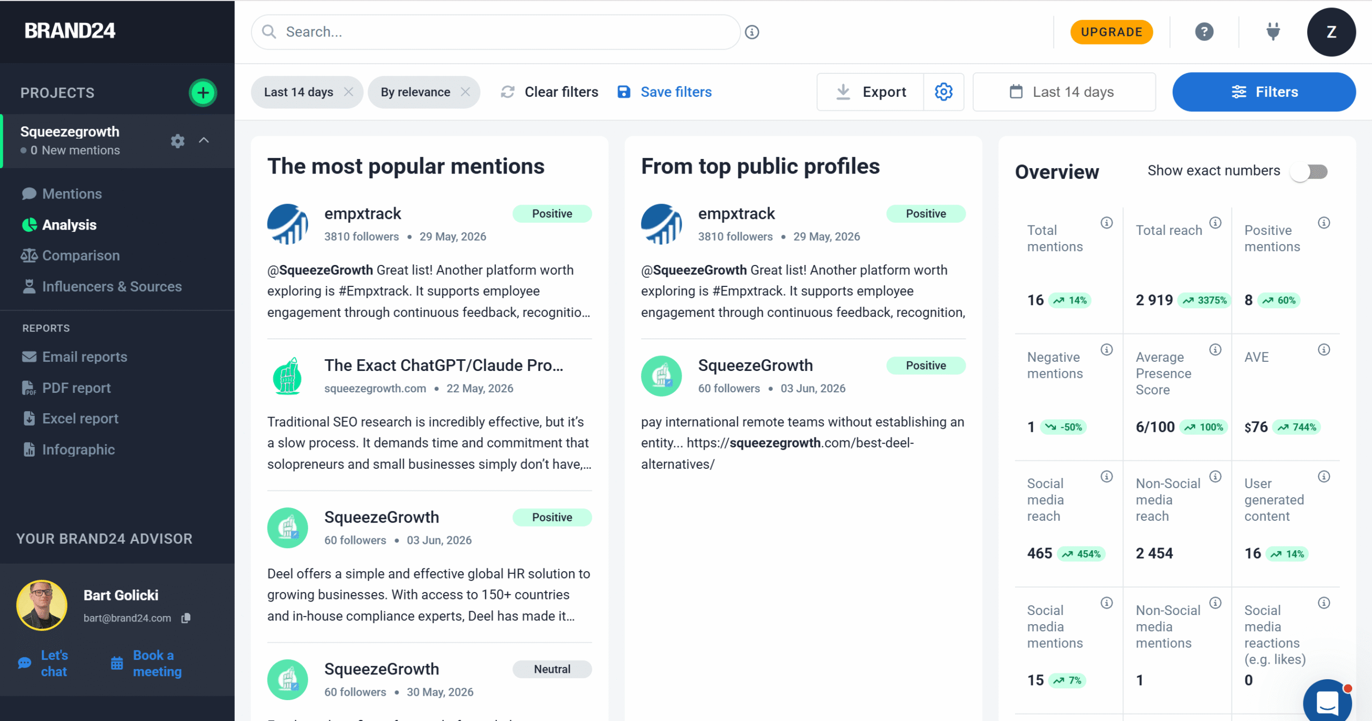
Task: Open SqueezeGrowth profile avatar in top public profiles
Action: click(x=661, y=376)
